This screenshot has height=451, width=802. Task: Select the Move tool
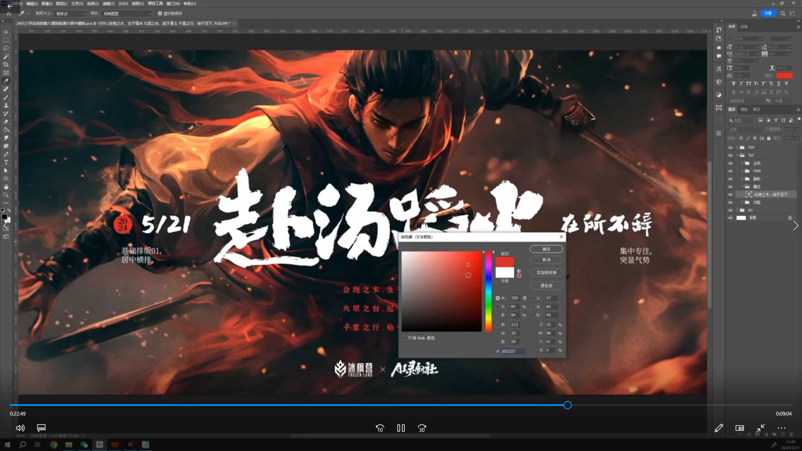[x=6, y=32]
